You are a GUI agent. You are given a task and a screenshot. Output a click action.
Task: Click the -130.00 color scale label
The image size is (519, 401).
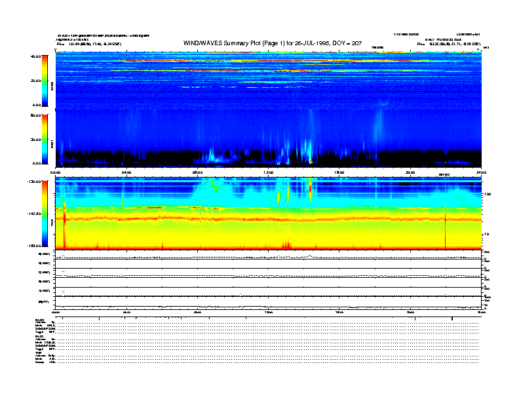pos(34,181)
